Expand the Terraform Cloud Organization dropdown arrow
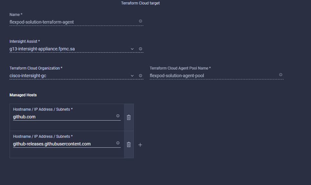 coord(132,76)
